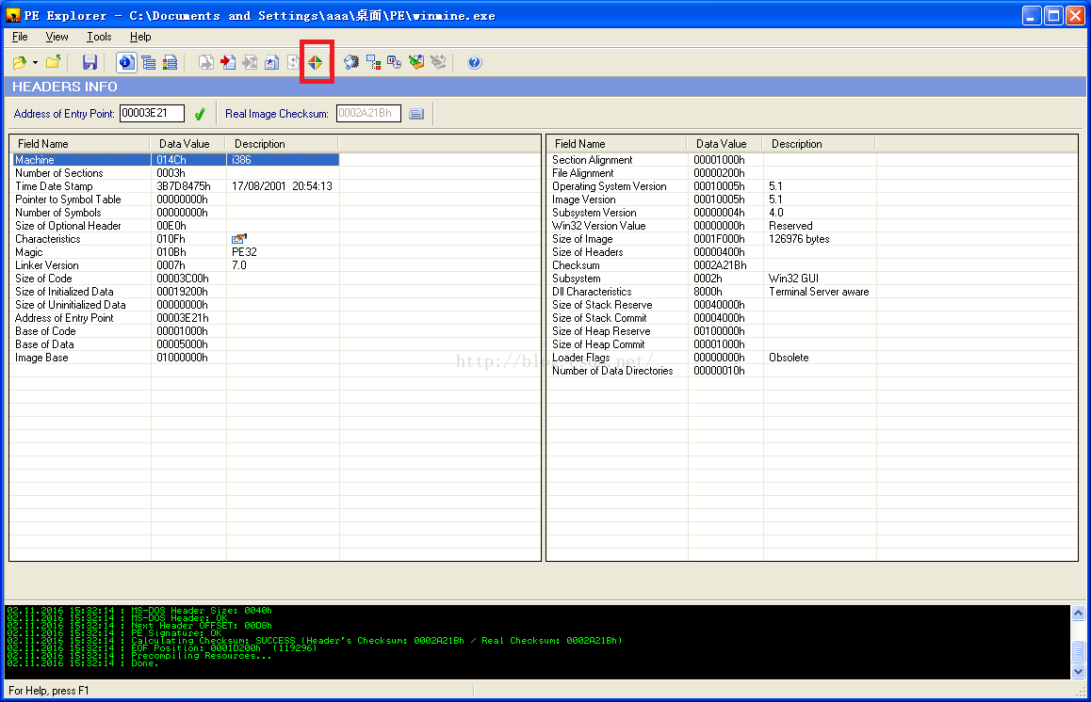Open the Import viewer red arrow icon

tap(227, 62)
